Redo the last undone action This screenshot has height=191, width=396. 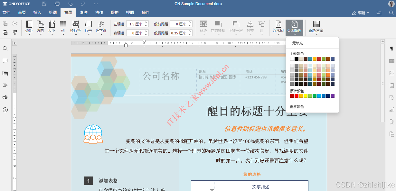(x=83, y=4)
